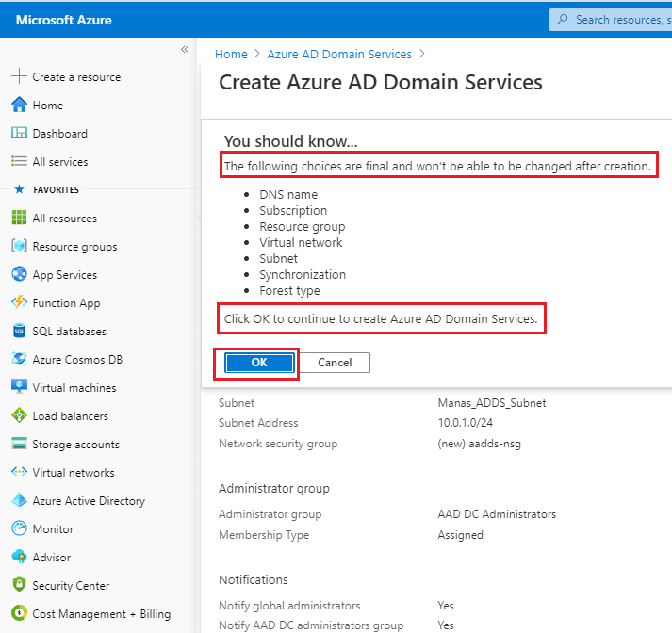The width and height of the screenshot is (672, 633).
Task: Open the Dashboard icon in sidebar
Action: (x=19, y=134)
